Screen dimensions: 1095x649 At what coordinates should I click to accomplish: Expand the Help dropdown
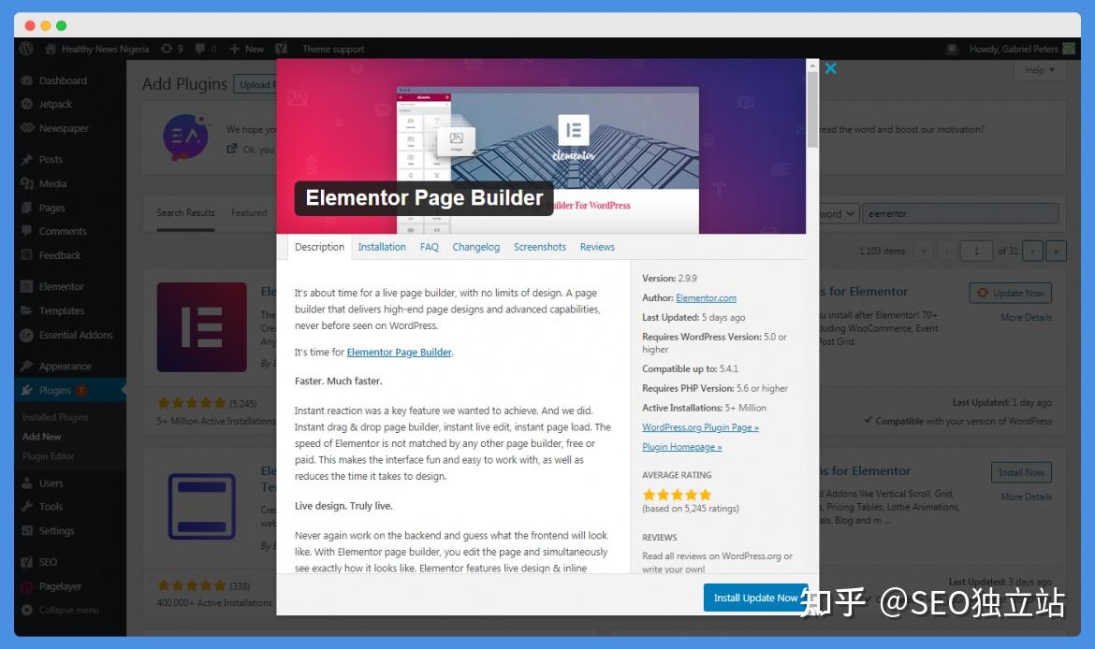point(1039,70)
